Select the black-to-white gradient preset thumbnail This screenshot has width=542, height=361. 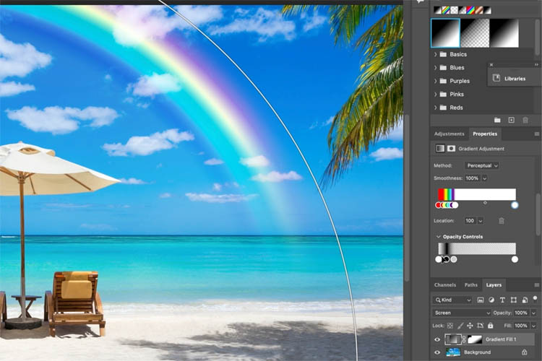(x=445, y=32)
